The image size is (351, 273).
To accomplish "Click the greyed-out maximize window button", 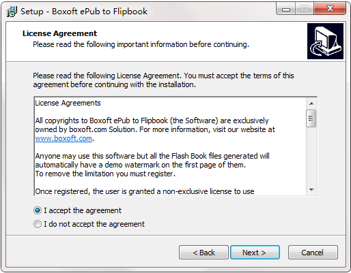I will [305, 9].
